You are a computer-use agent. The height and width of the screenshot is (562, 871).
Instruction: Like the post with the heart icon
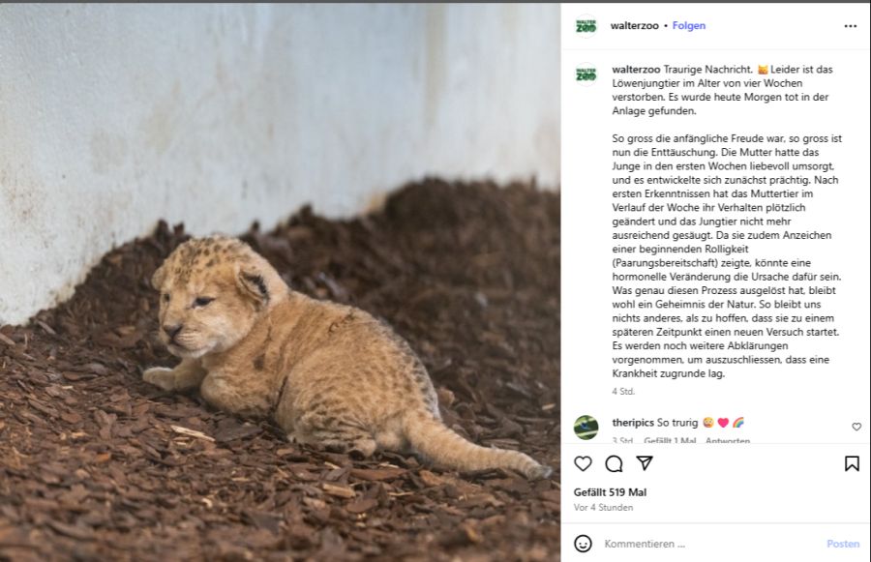click(x=583, y=463)
